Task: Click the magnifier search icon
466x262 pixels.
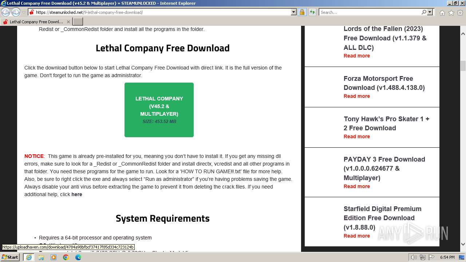Action: 424,12
